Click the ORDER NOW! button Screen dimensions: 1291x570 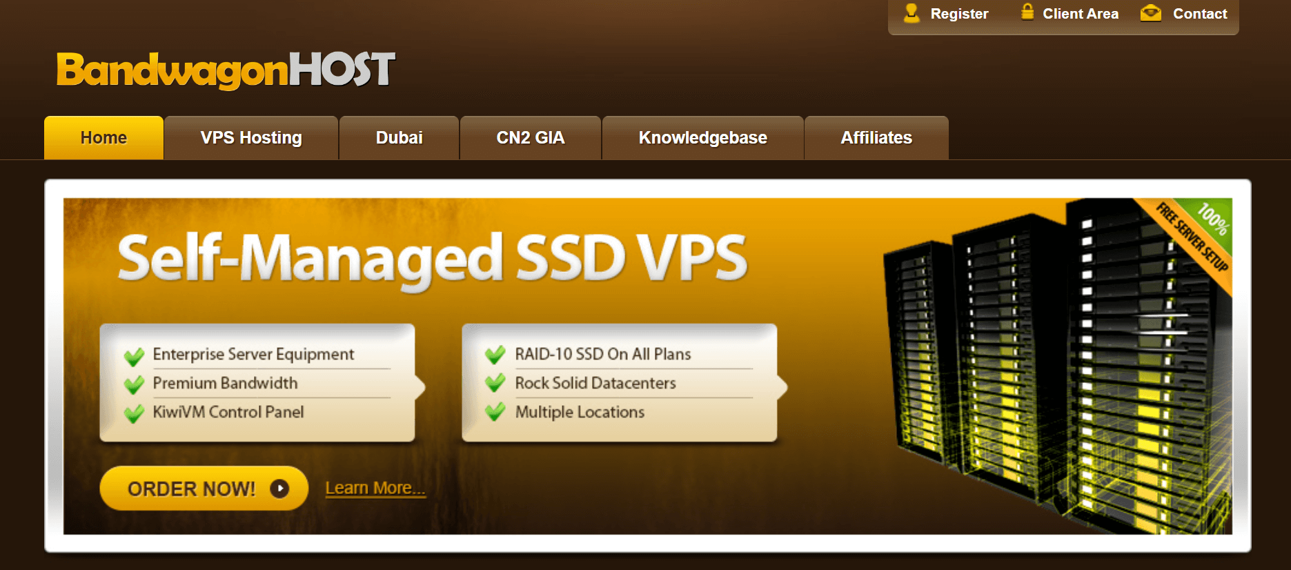click(204, 489)
